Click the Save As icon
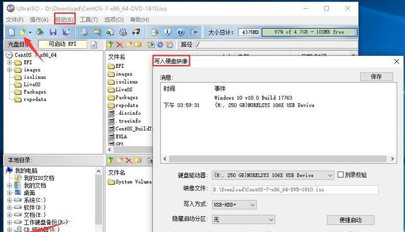This screenshot has height=232, width=405. [x=66, y=32]
